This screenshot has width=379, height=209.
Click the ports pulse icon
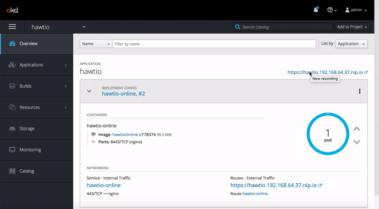93,142
